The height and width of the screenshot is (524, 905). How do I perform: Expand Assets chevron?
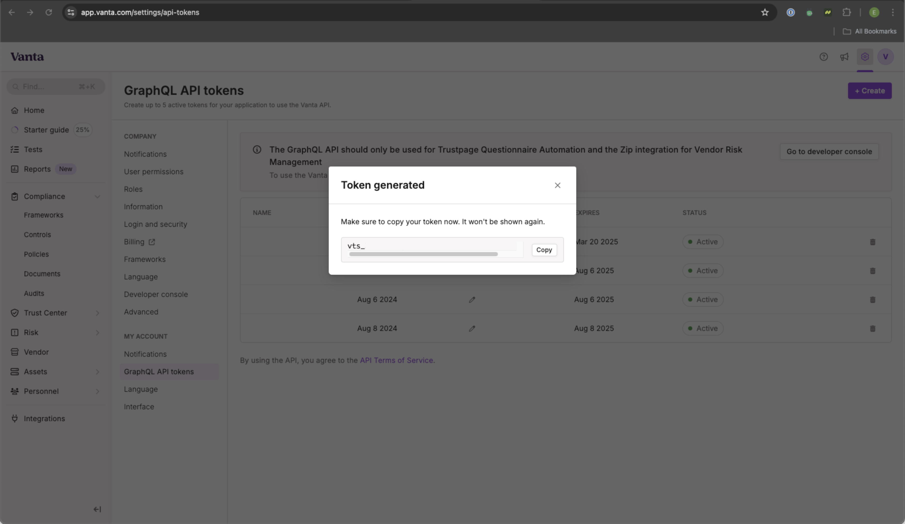[x=97, y=372]
